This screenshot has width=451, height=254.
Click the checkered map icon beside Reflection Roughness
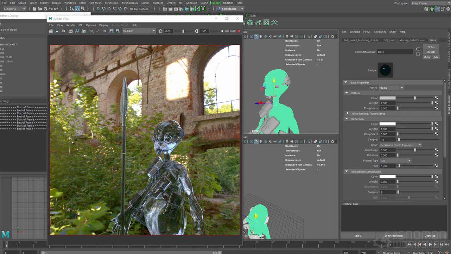(x=437, y=134)
